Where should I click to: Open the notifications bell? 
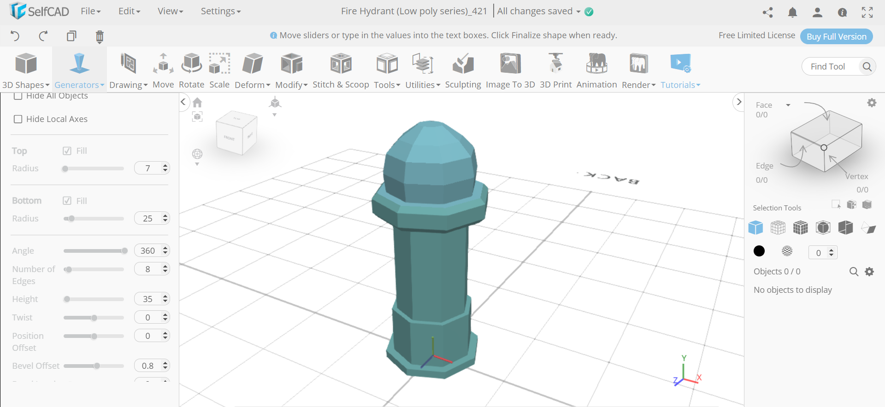(x=792, y=12)
